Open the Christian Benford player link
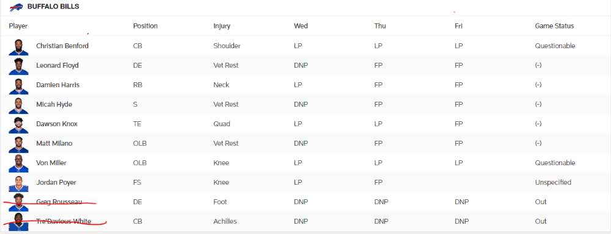 (x=62, y=46)
